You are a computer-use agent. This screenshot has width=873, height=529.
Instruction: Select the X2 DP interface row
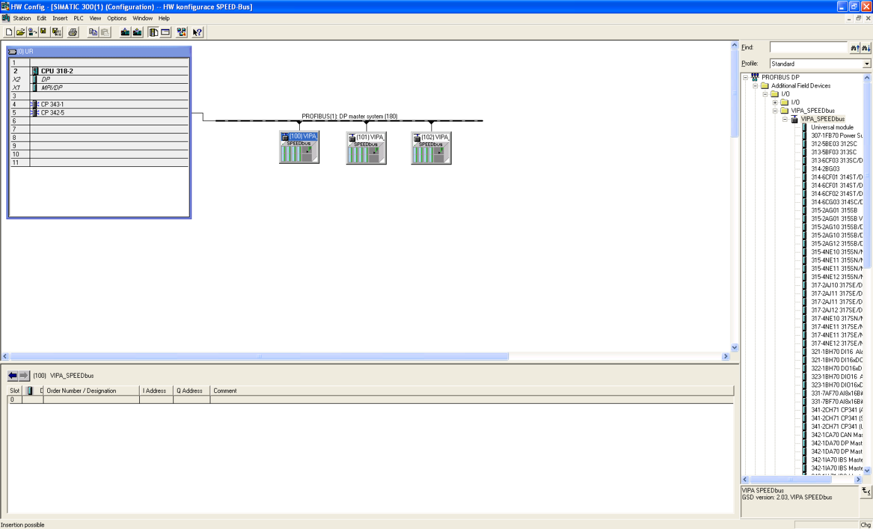point(100,79)
